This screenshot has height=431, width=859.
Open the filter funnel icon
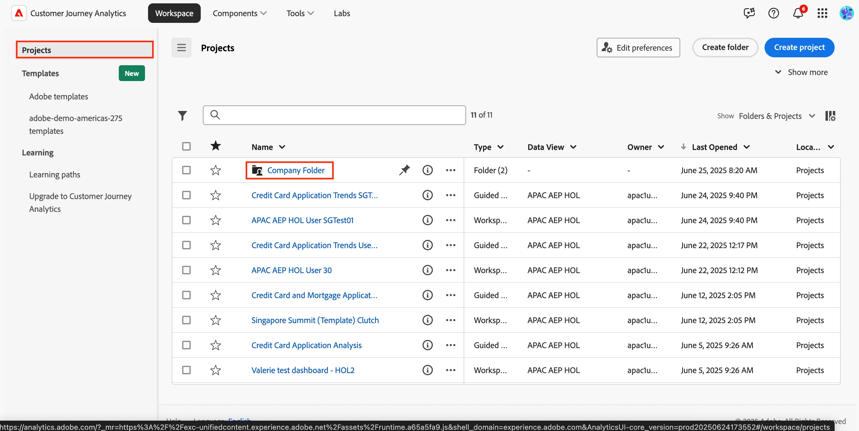pyautogui.click(x=182, y=116)
